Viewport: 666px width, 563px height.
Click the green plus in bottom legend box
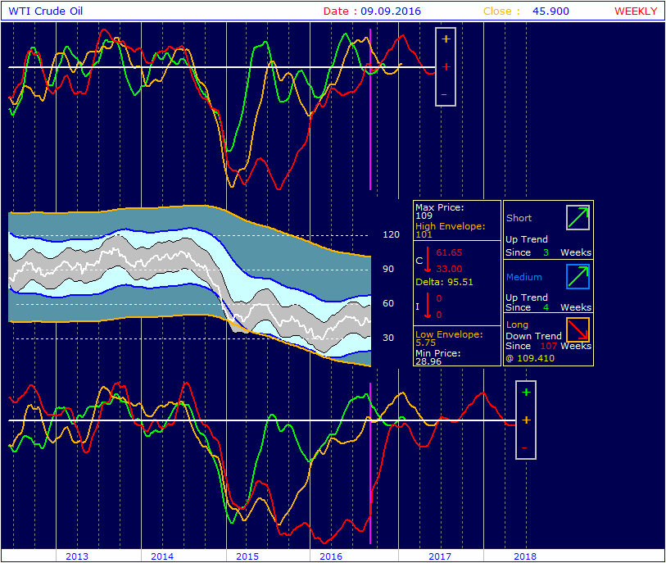pyautogui.click(x=526, y=393)
